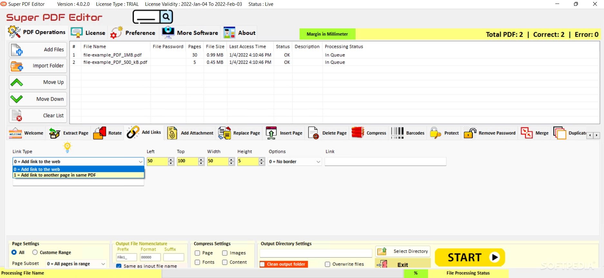604x278 pixels.
Task: Click the Select Directory button label
Action: (411, 251)
